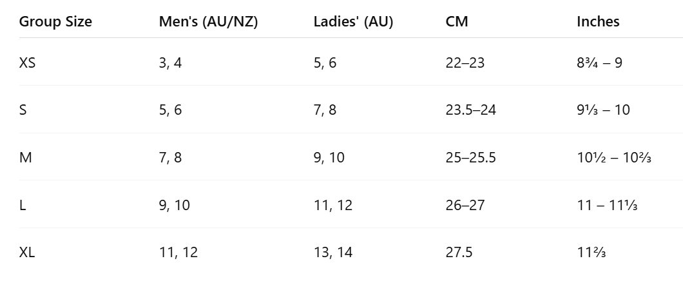683x281 pixels.
Task: Click the 27.5 CM cell
Action: coord(459,252)
